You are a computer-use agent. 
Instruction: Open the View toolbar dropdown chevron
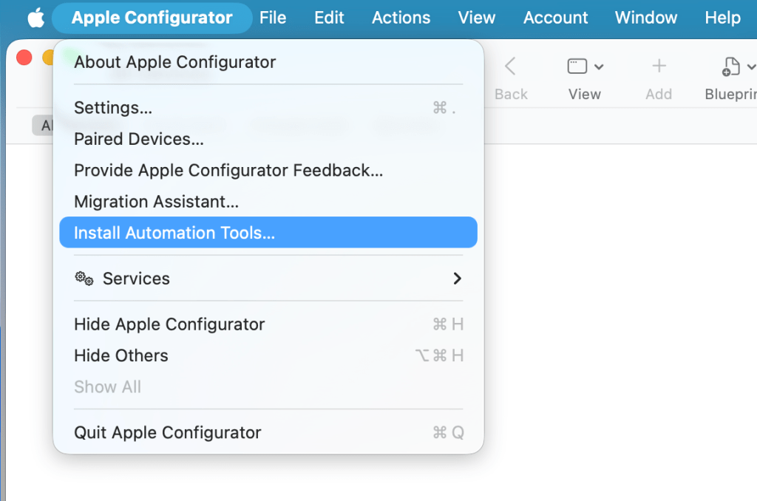599,67
